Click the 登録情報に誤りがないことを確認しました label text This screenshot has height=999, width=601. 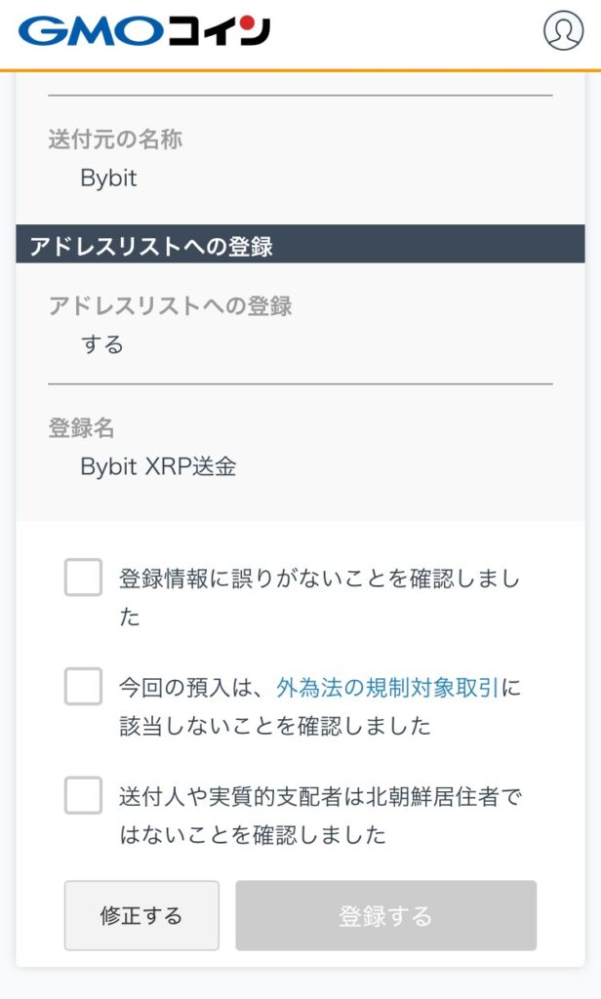(x=319, y=579)
